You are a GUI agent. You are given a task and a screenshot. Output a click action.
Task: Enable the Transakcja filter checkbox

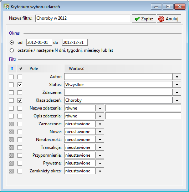pos(20,147)
